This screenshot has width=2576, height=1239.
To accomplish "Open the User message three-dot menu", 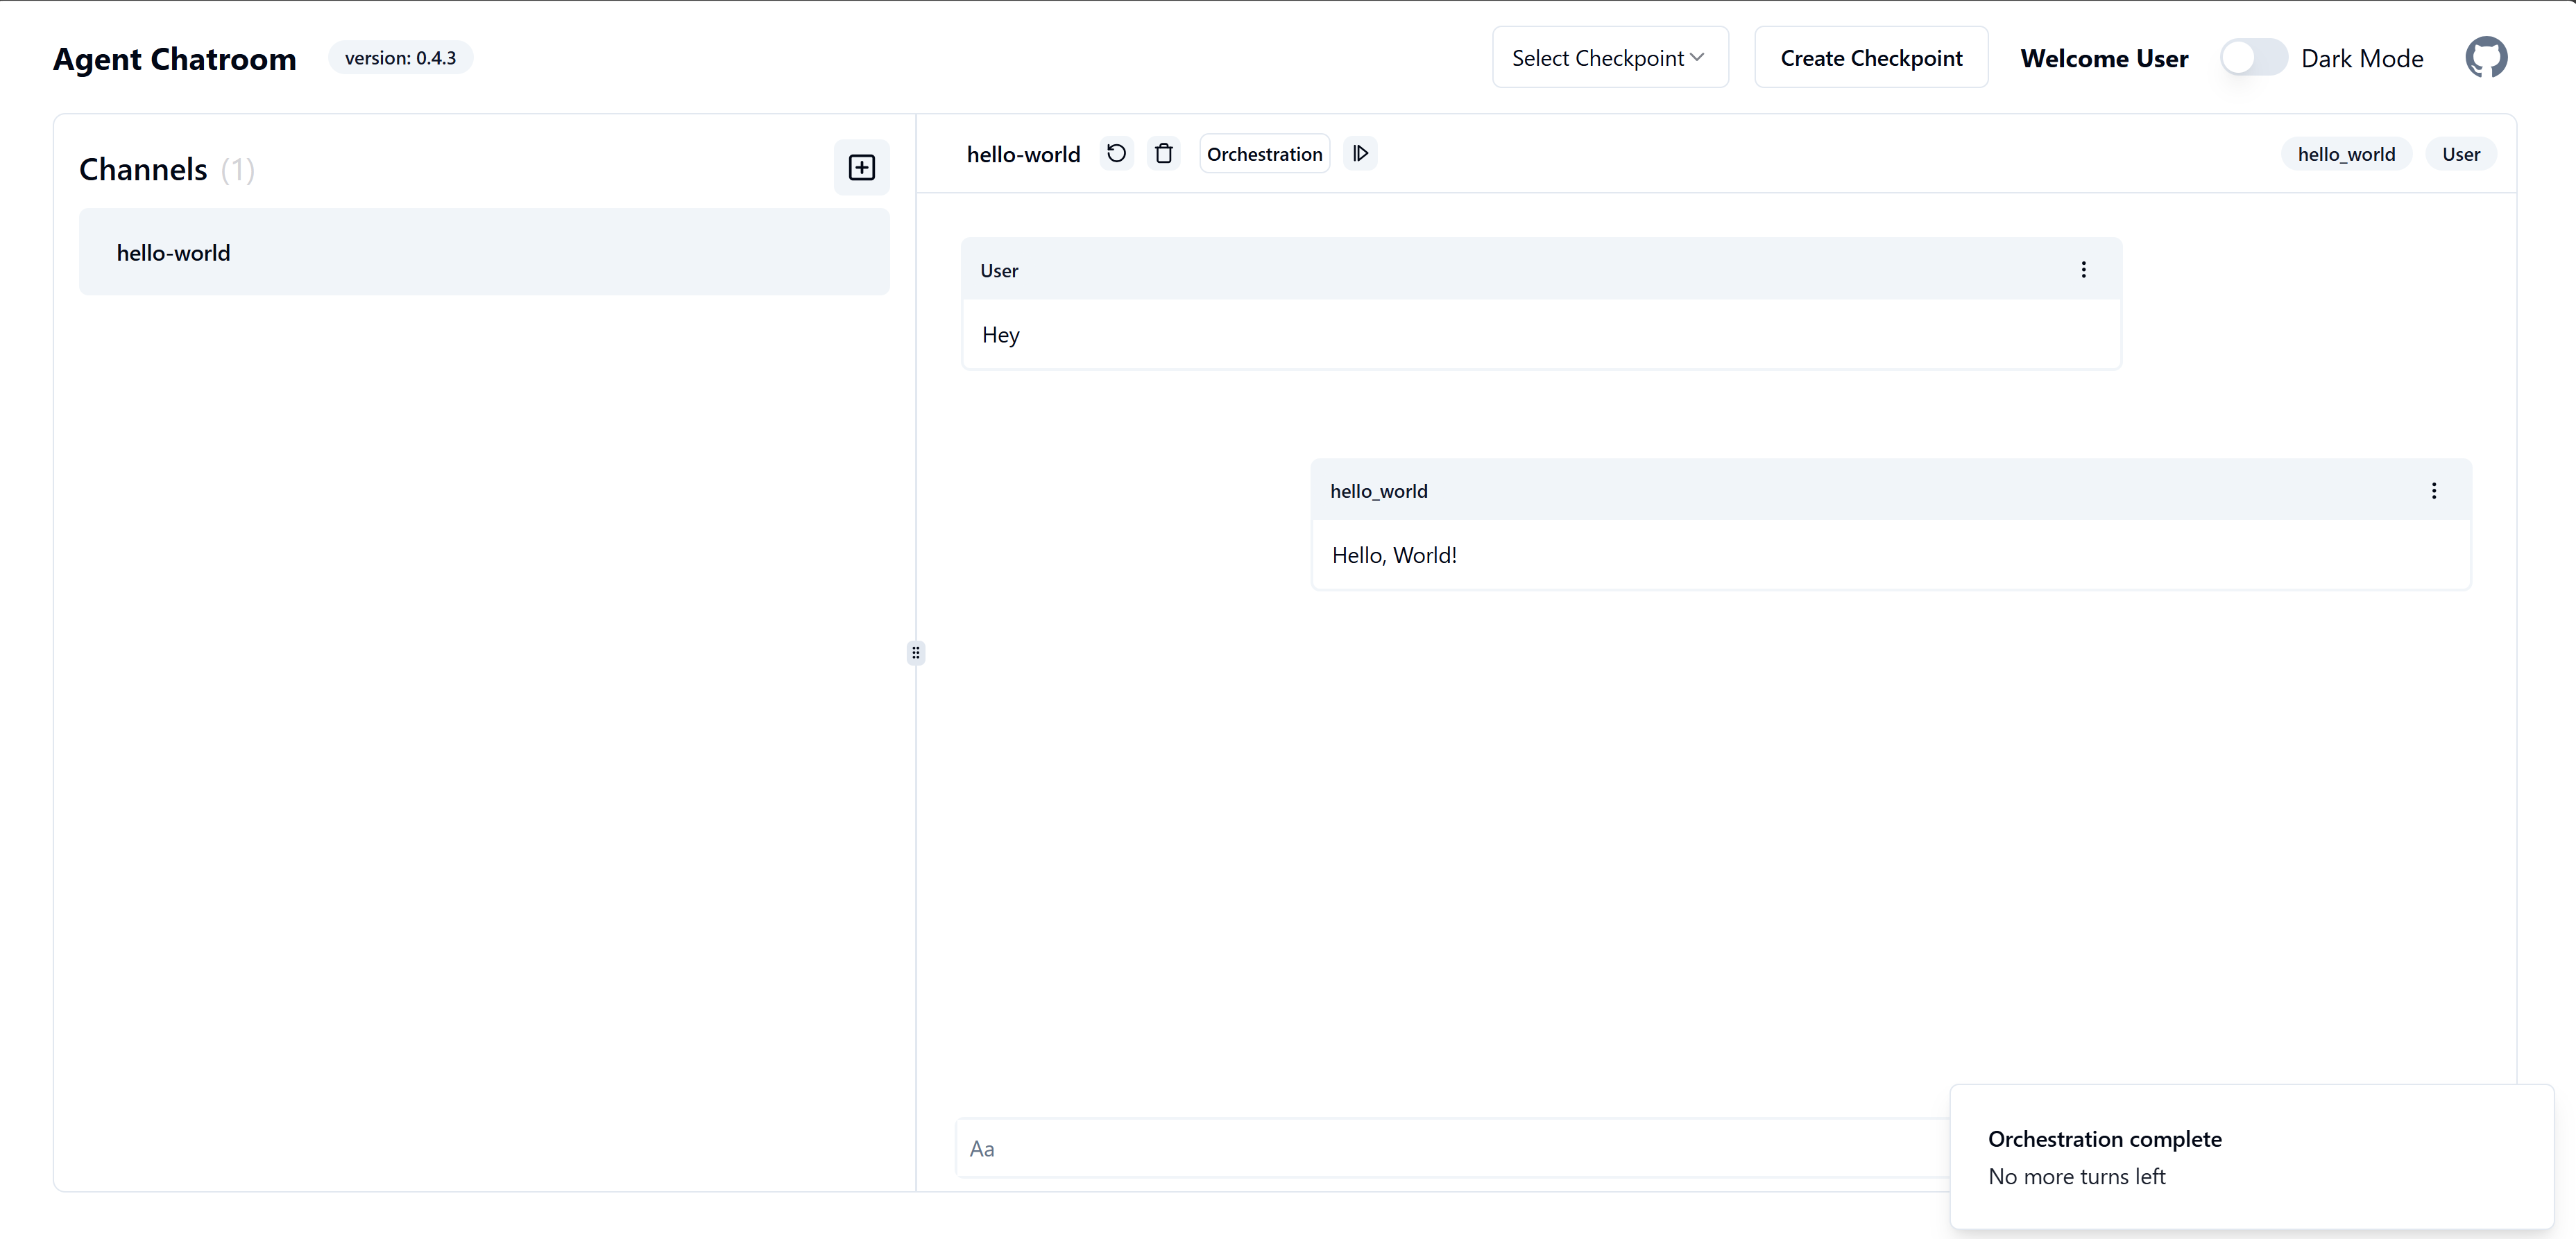I will (2083, 270).
